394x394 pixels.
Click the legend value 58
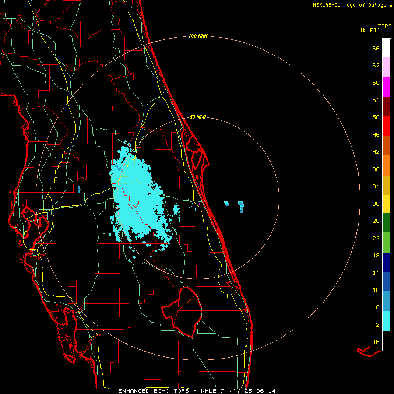pos(376,83)
